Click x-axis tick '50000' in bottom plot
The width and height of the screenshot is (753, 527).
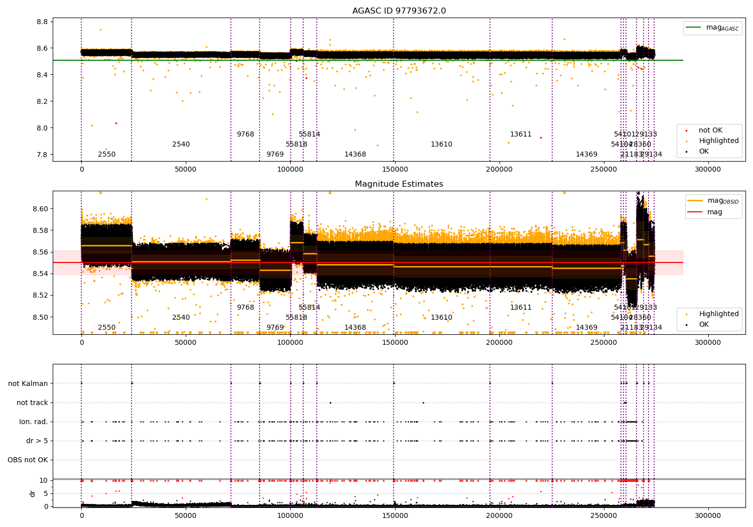coord(186,516)
